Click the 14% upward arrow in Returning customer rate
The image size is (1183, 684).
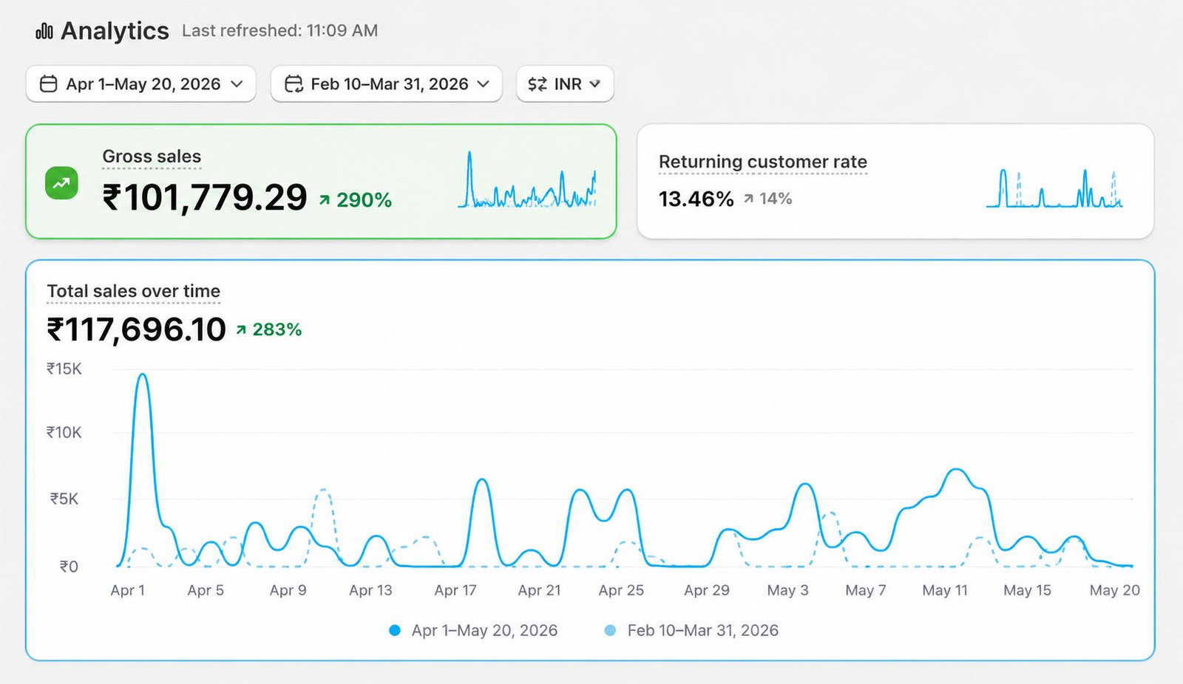[x=749, y=199]
